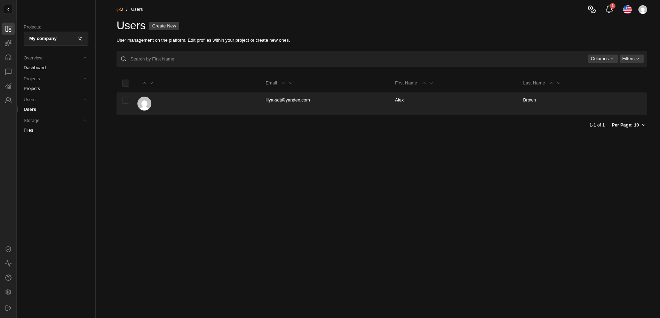Click the iliya-sdt@yandex.com email cell
This screenshot has height=318, width=660.
(x=288, y=100)
